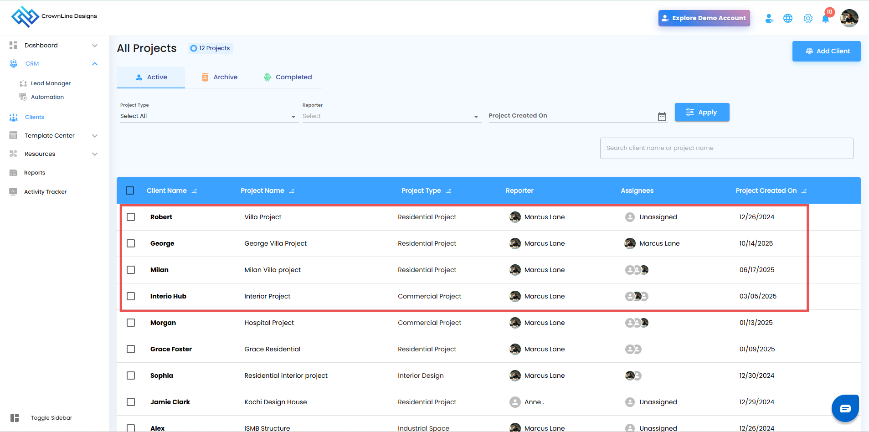
Task: Switch to the Archive tab
Action: point(220,77)
